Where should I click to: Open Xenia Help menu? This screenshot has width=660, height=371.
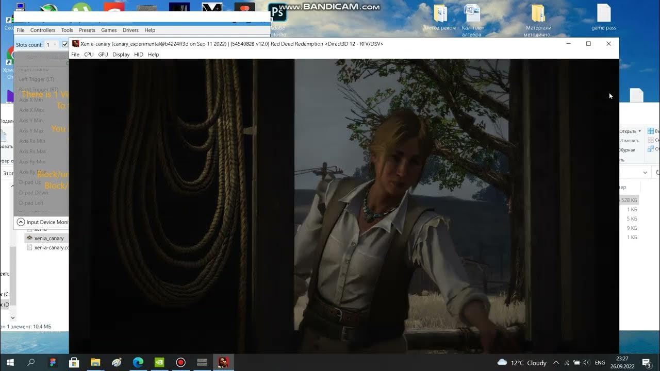(x=154, y=55)
